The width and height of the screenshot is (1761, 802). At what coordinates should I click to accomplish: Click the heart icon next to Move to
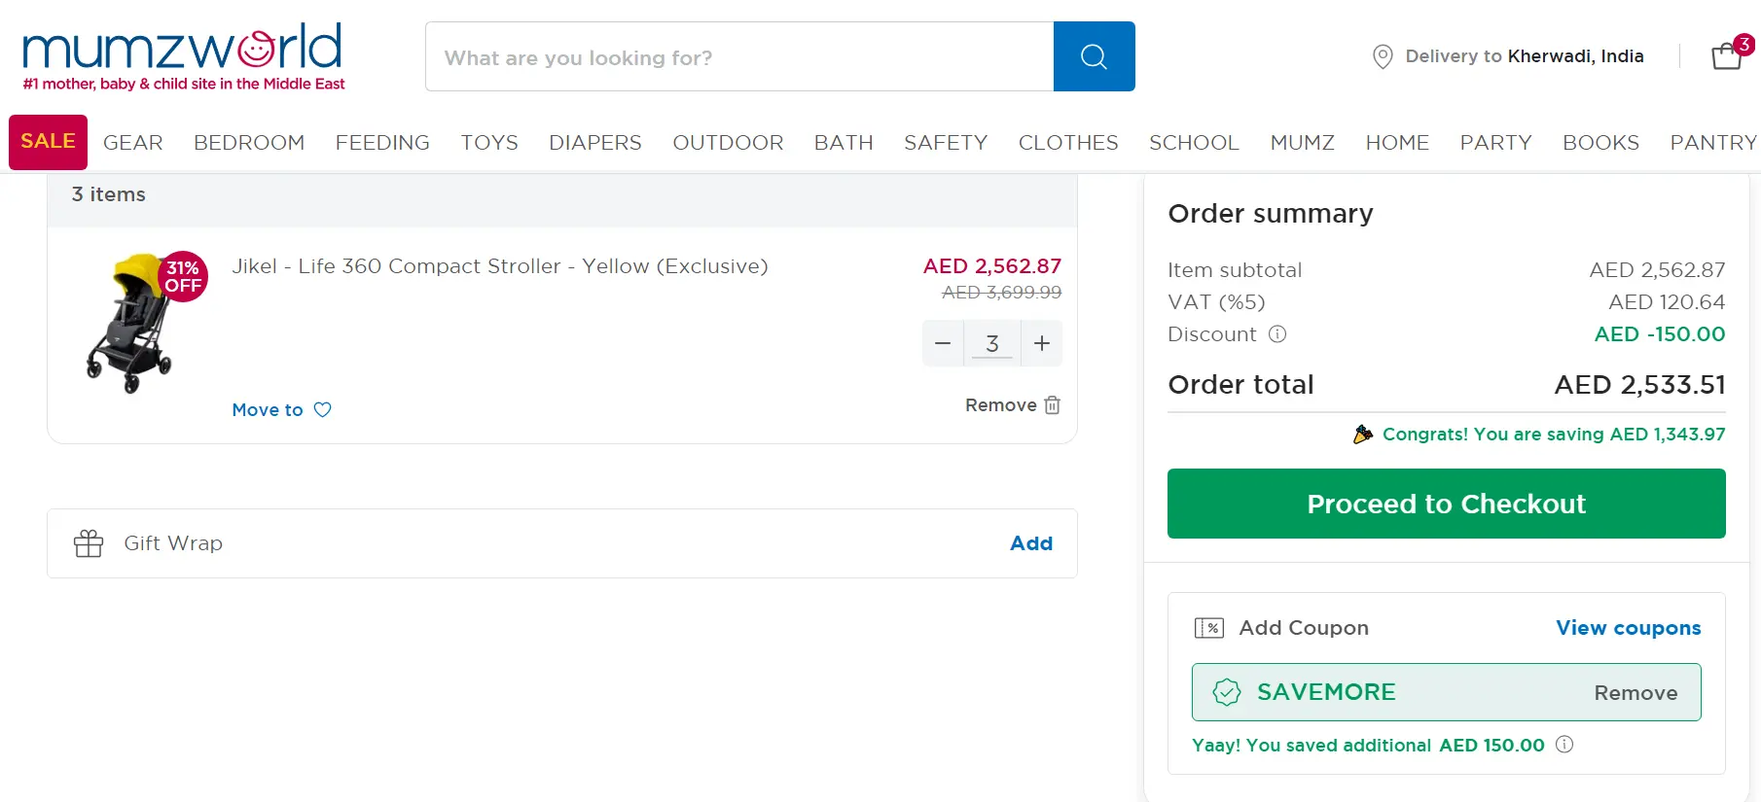(323, 409)
